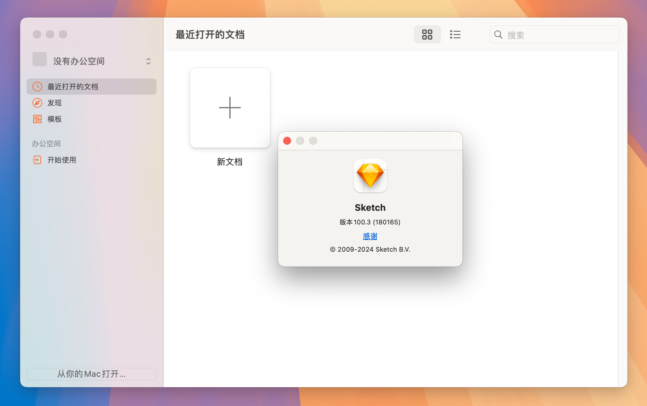Click the search magnifier icon
The image size is (647, 406).
pos(498,34)
